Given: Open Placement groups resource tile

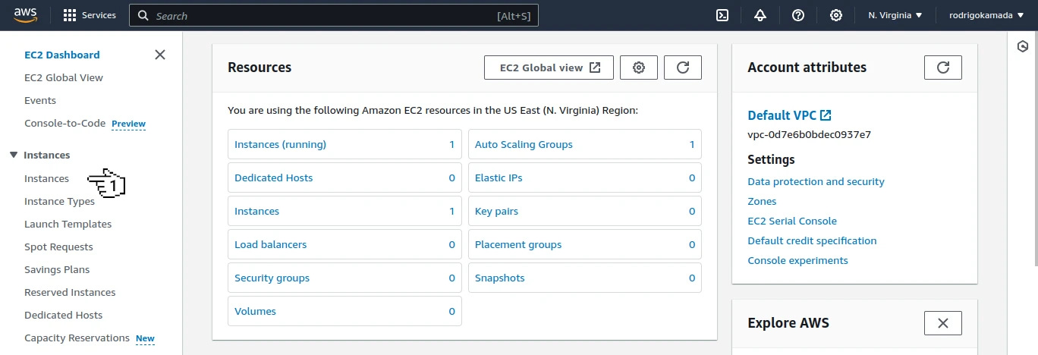Looking at the screenshot, I should coord(585,244).
